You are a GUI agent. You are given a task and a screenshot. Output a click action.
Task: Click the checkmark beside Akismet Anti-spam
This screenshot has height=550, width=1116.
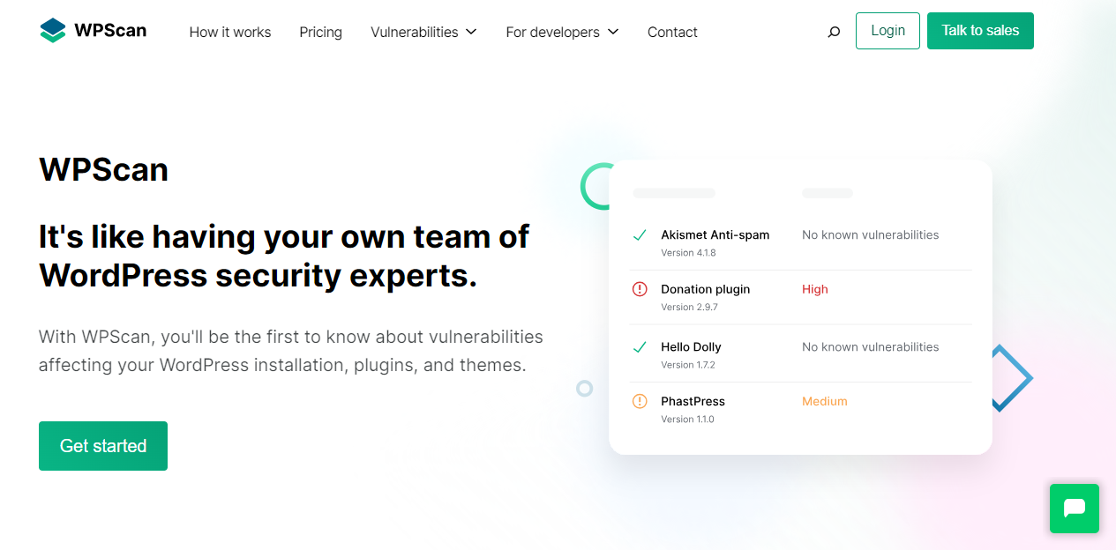pyautogui.click(x=640, y=235)
